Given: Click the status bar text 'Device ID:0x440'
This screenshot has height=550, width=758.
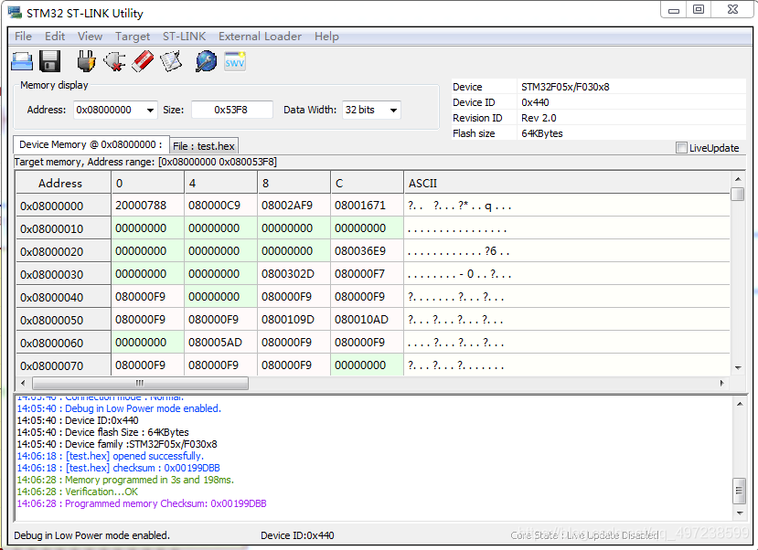Looking at the screenshot, I should coord(297,535).
